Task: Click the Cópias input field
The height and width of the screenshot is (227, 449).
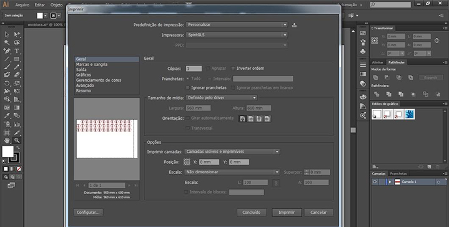Action: coord(194,69)
